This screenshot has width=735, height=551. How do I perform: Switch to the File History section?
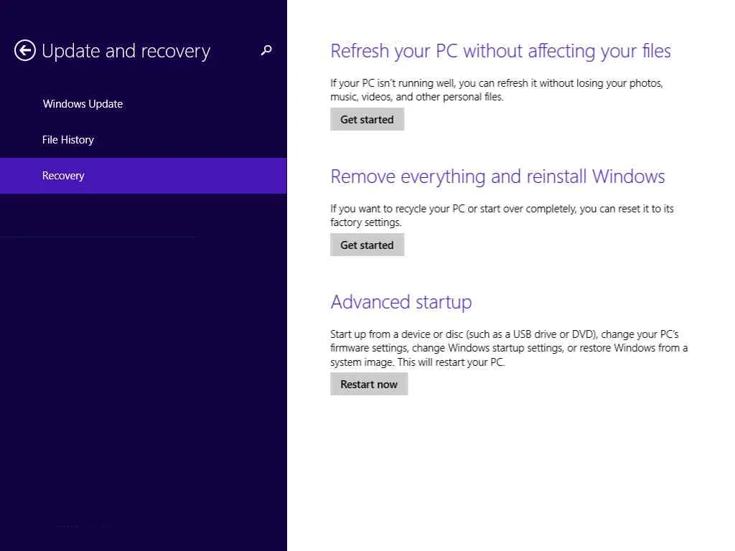(x=68, y=140)
